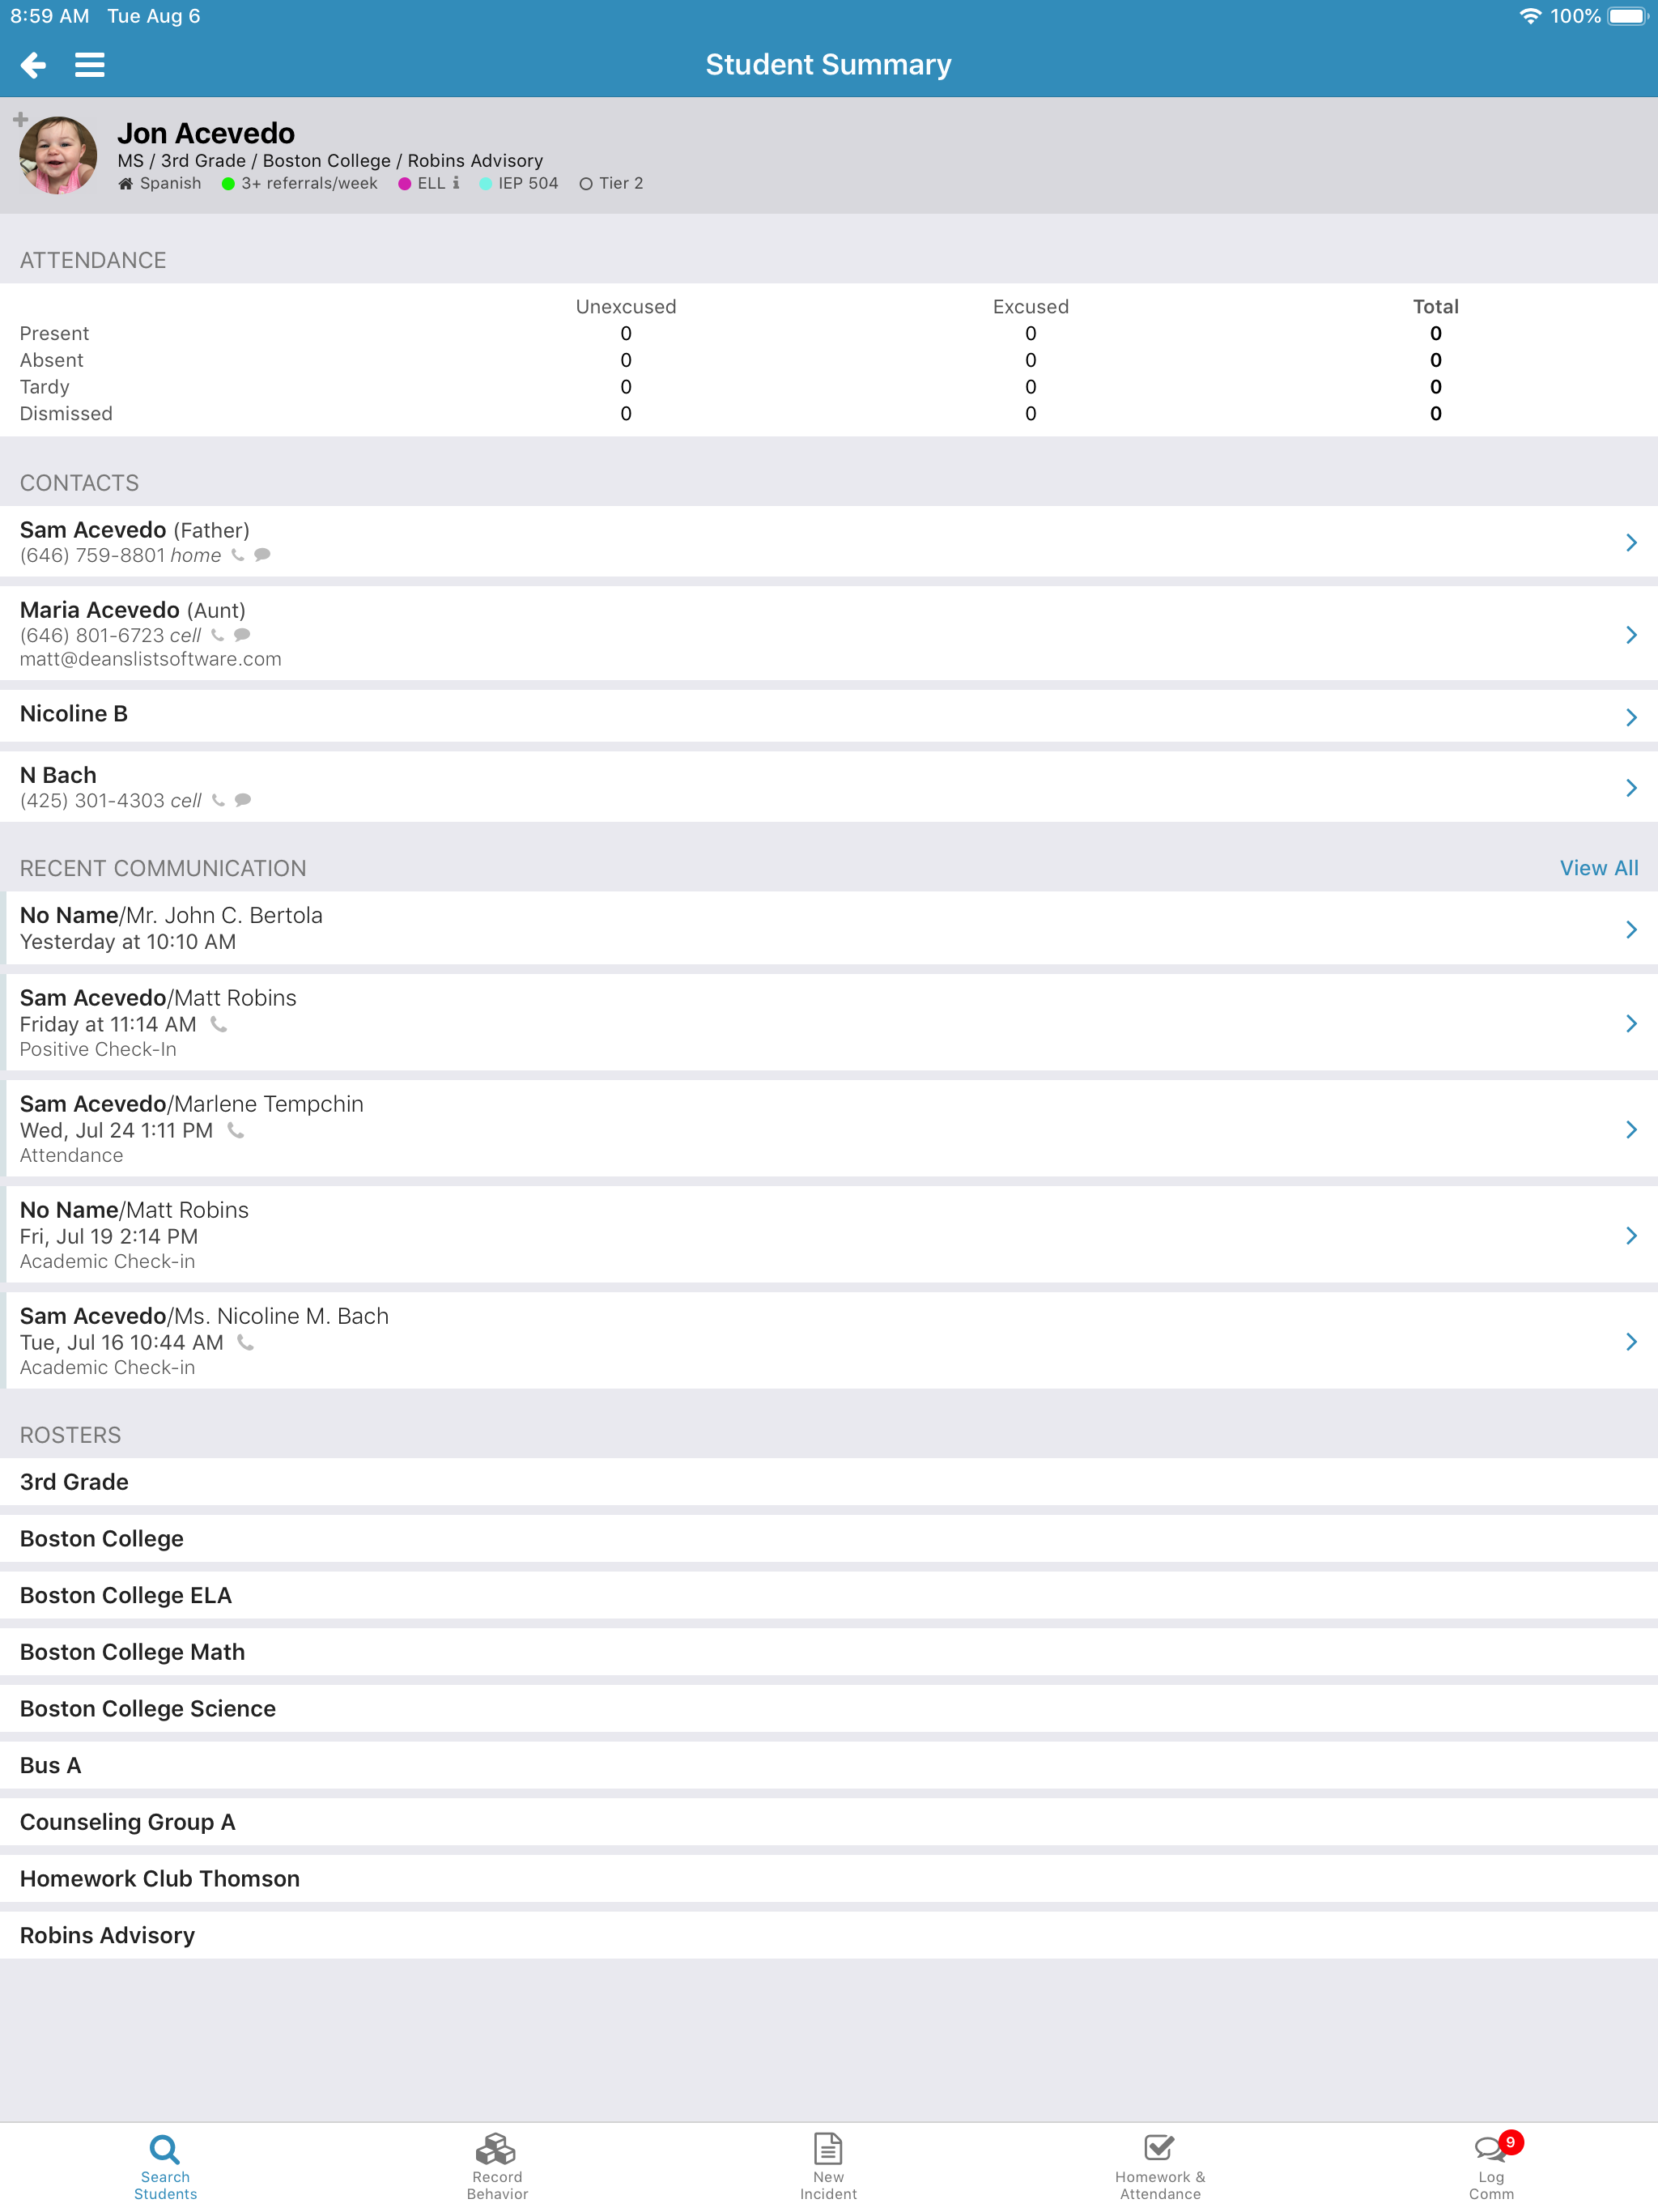This screenshot has height=2212, width=1658.
Task: Switch to Search Students tab
Action: pyautogui.click(x=165, y=2166)
